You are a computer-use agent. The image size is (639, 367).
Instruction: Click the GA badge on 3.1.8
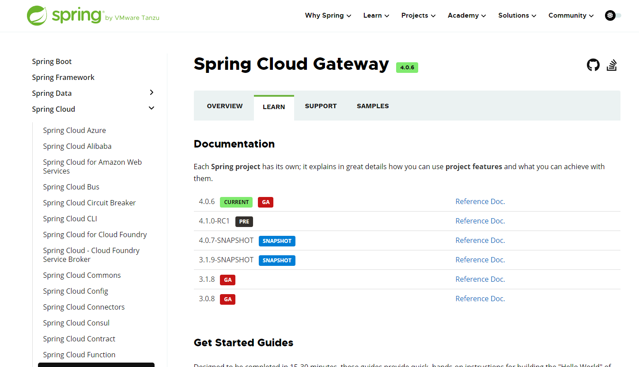(x=228, y=280)
